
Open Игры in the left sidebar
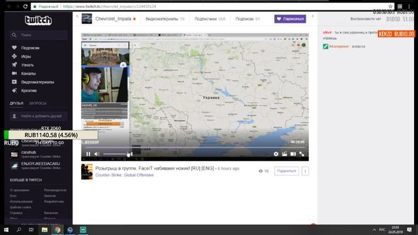pyautogui.click(x=26, y=57)
